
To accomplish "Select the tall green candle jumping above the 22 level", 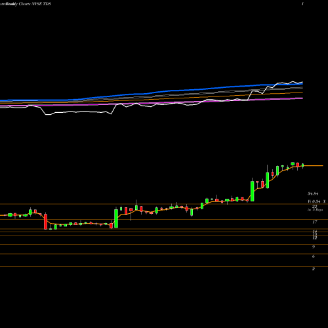I will tap(253, 191).
